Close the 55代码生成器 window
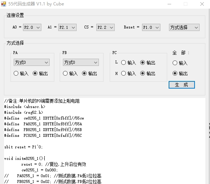This screenshot has height=184, width=210. [202, 4]
